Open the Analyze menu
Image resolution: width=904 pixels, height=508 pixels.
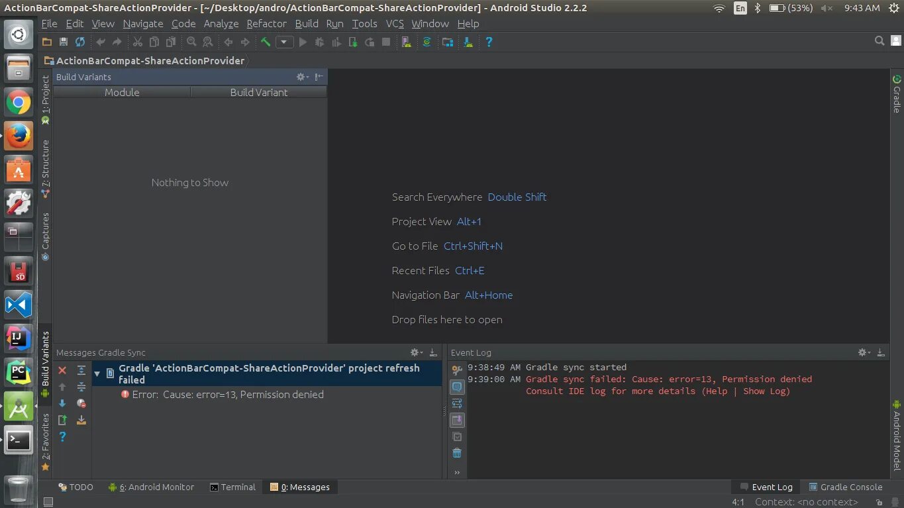click(221, 23)
